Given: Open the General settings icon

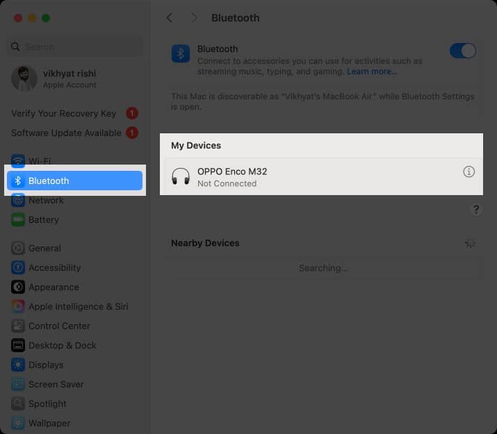Looking at the screenshot, I should [18, 248].
